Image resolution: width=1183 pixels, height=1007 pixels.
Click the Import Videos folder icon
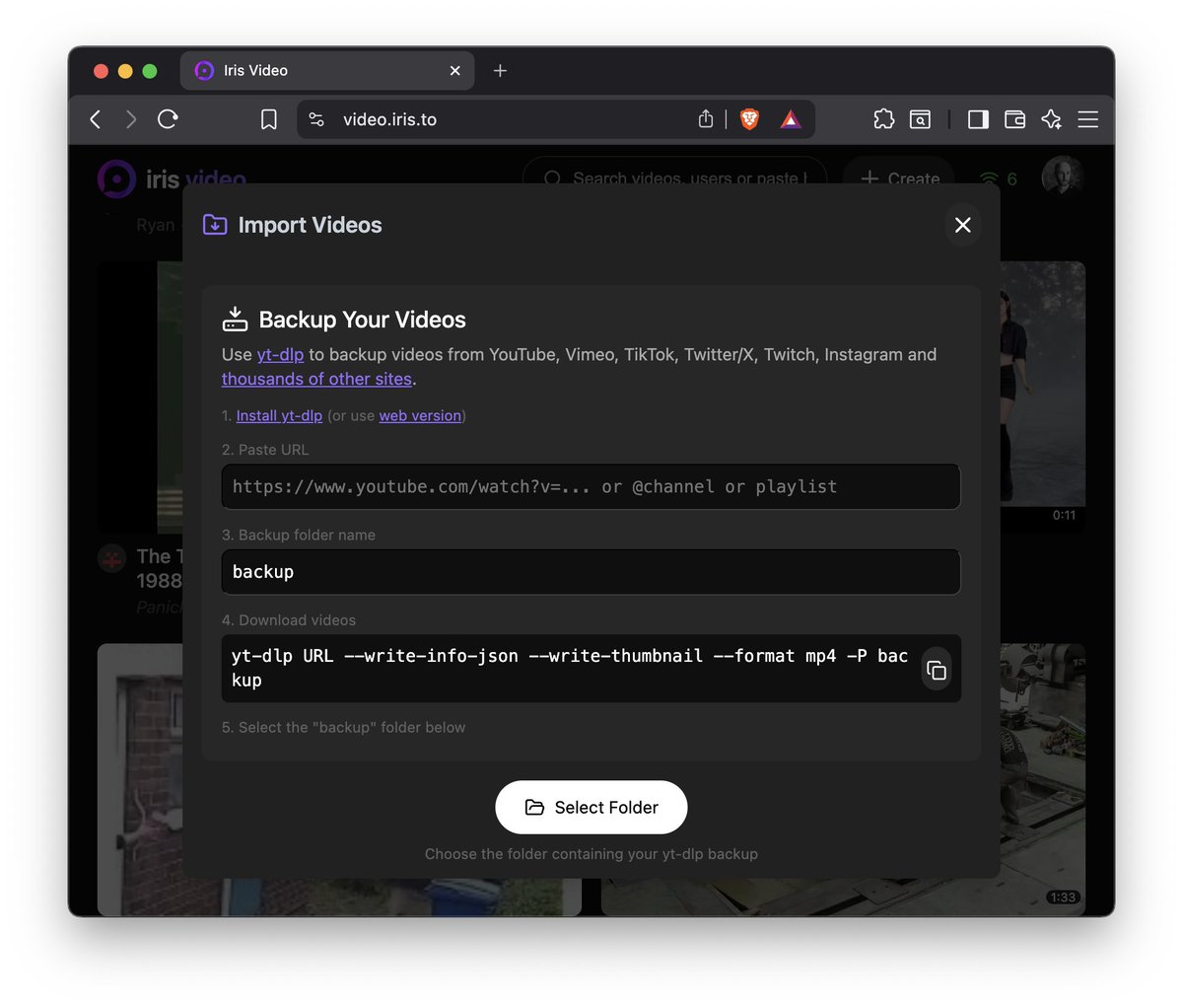point(215,225)
